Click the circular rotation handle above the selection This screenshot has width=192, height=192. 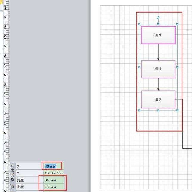(158, 18)
